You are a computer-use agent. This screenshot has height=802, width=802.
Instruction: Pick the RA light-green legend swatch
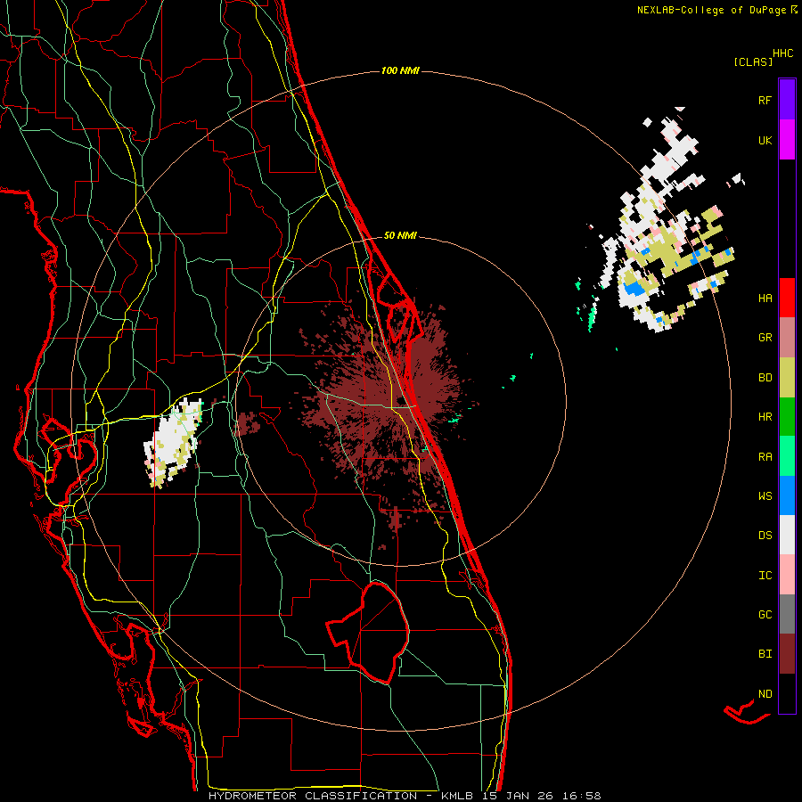(787, 456)
